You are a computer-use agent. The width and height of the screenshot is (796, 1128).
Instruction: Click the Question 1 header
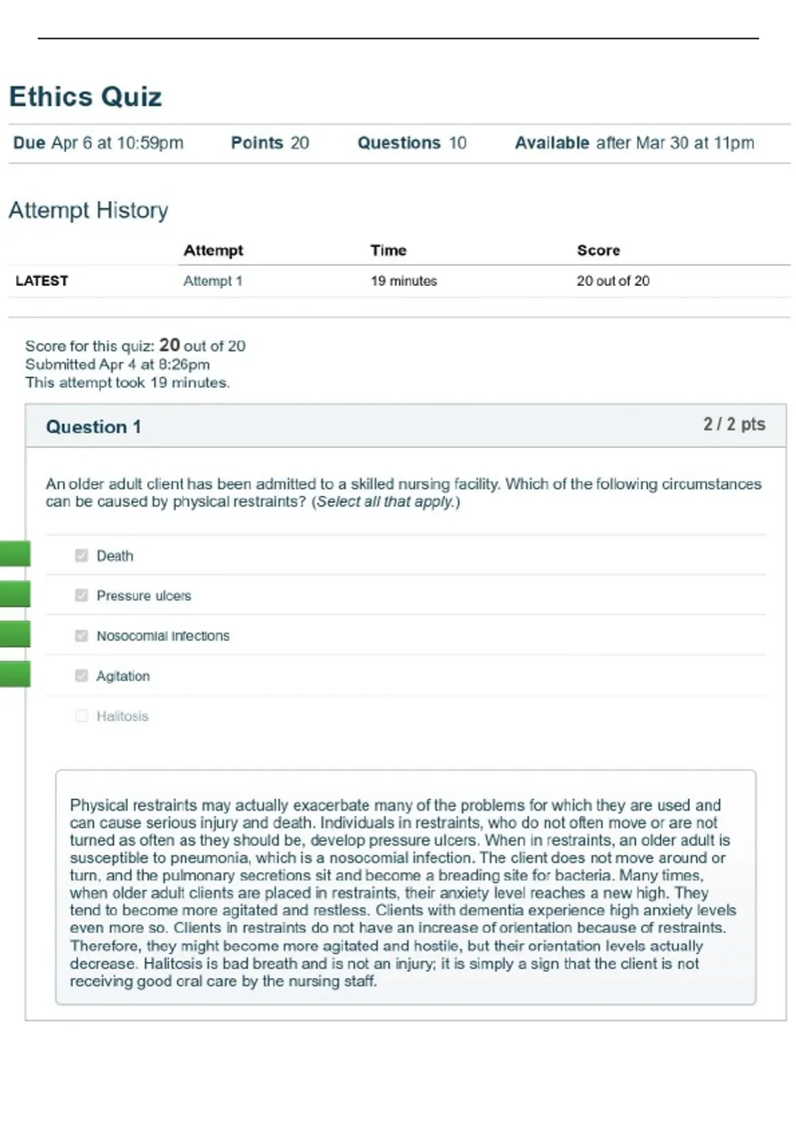click(x=94, y=427)
